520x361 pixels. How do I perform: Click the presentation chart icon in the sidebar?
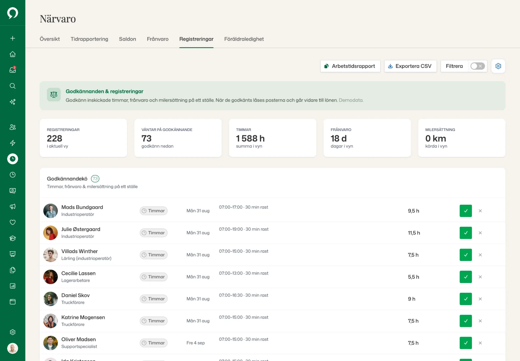(x=13, y=254)
